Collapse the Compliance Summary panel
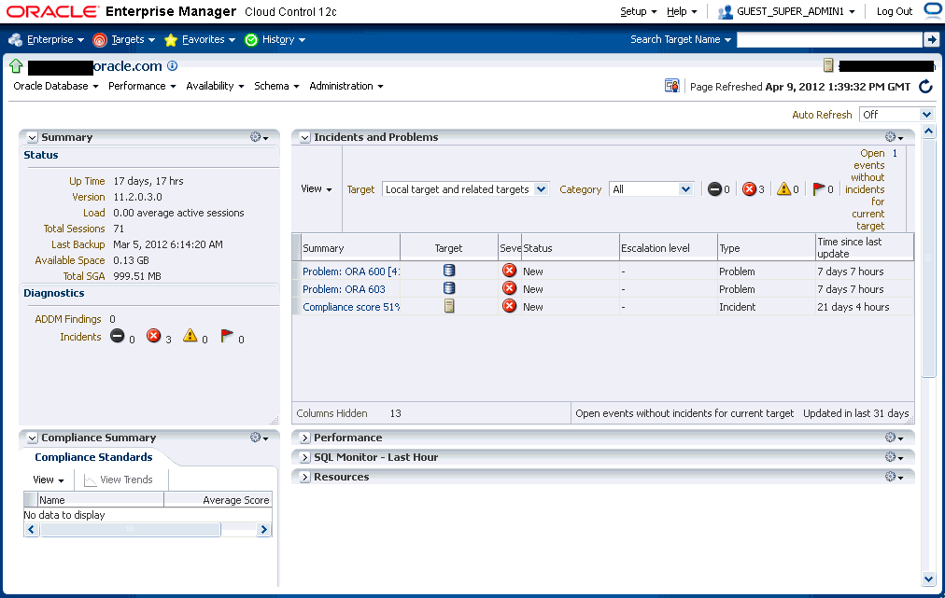 pos(33,438)
